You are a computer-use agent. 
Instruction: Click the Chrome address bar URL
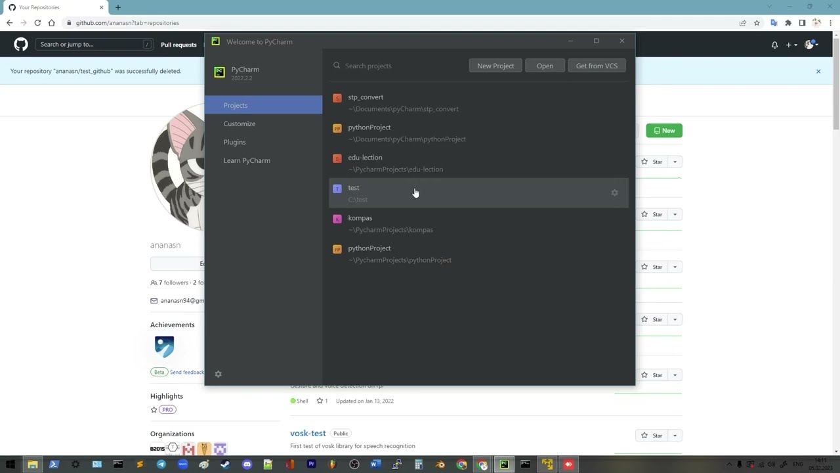127,23
